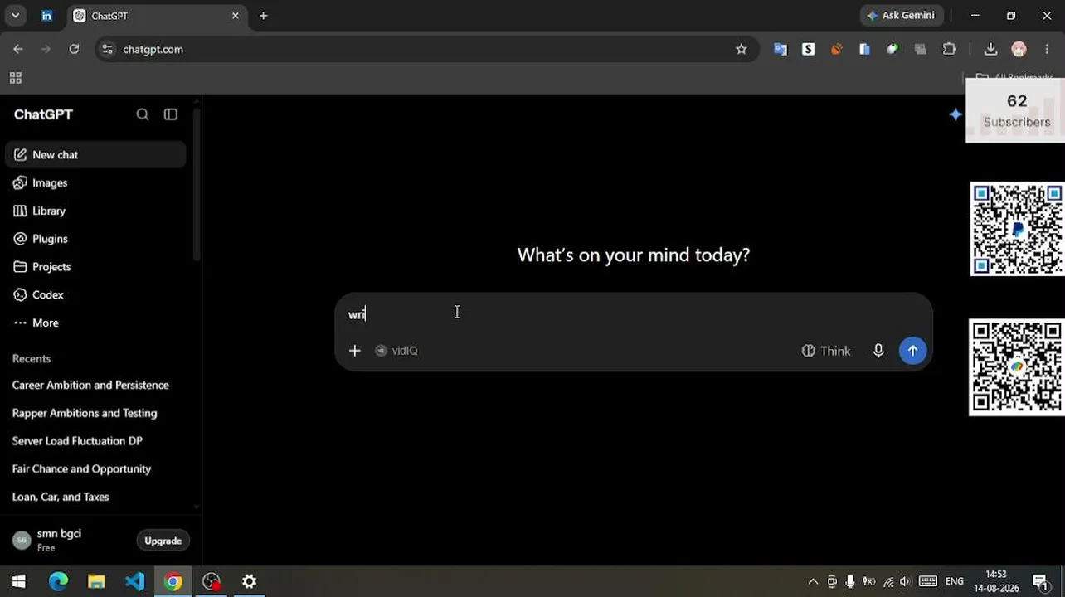Click the Subscribers counter widget
This screenshot has height=597, width=1065.
[x=1016, y=110]
